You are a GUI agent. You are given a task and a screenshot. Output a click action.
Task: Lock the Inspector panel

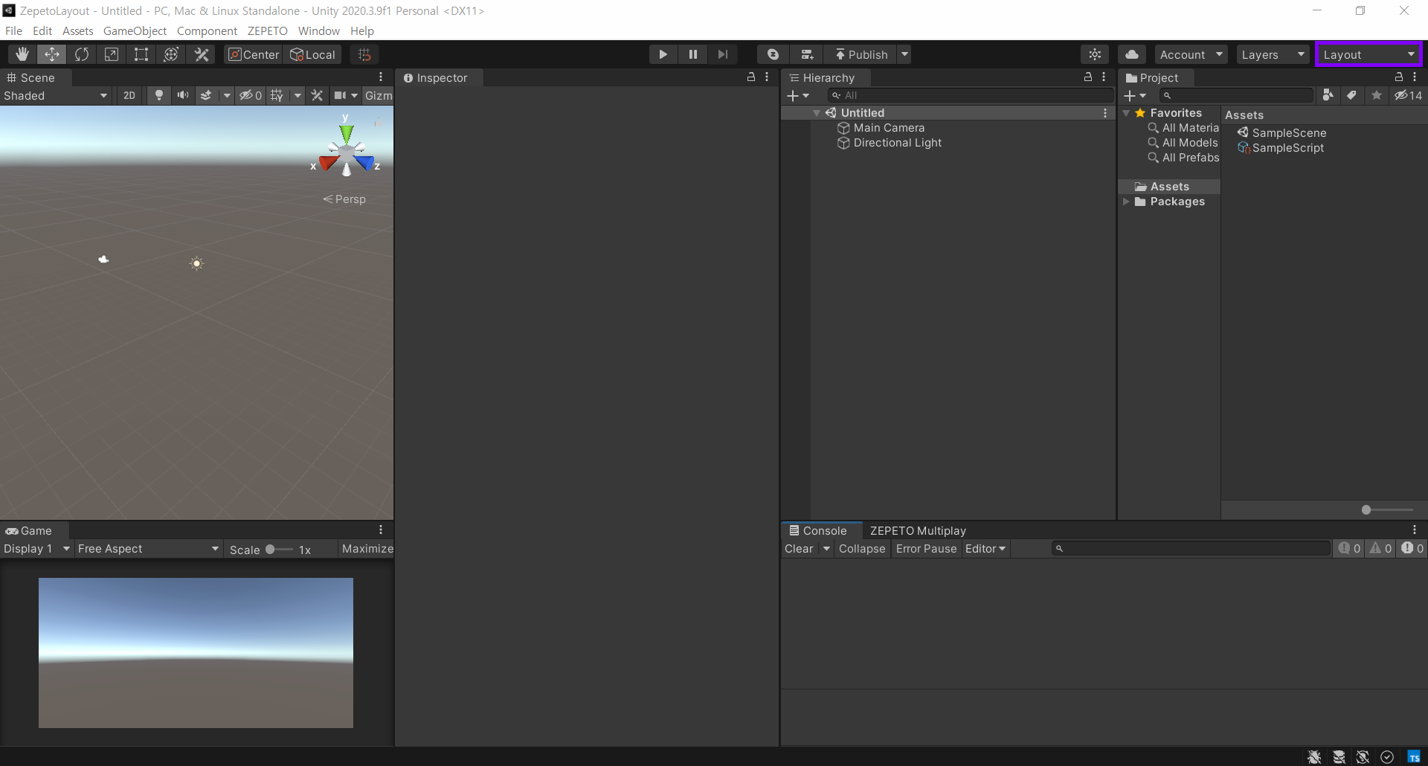(x=751, y=77)
